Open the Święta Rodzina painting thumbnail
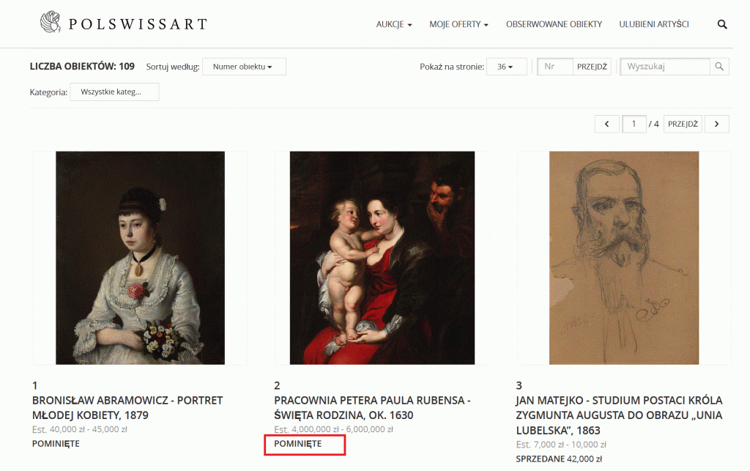This screenshot has width=750, height=471. point(382,258)
